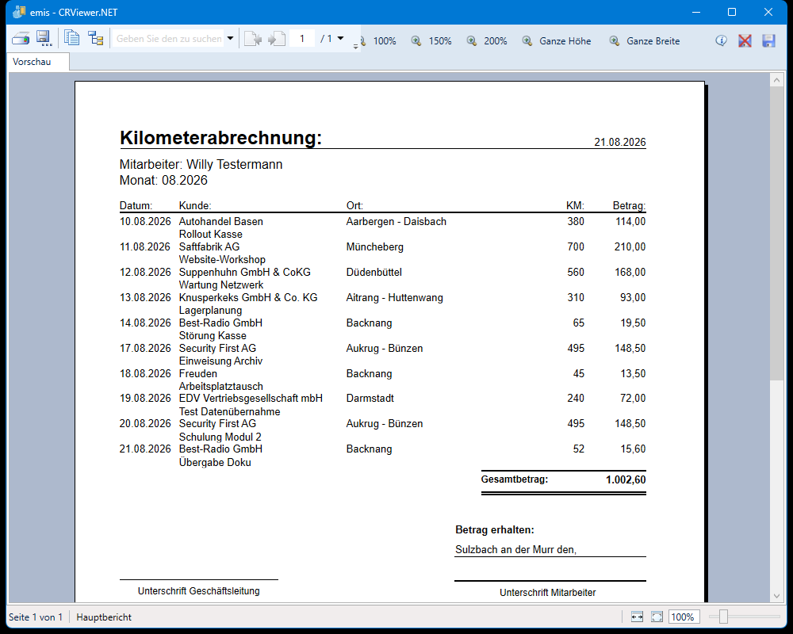
Task: Click customer 'Saftfabrik AG'
Action: pyautogui.click(x=209, y=246)
